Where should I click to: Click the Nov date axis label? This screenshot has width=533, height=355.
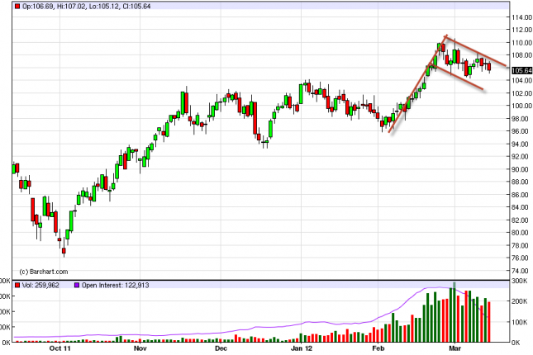tap(140, 348)
